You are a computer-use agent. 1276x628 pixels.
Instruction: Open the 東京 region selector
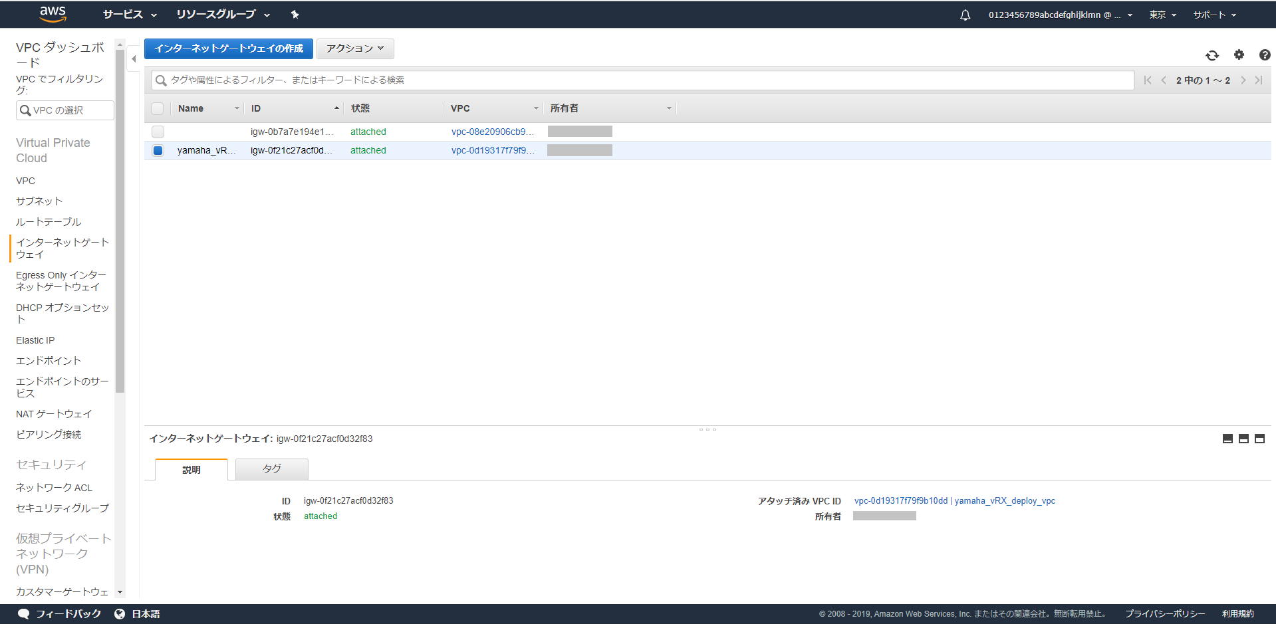pos(1162,15)
